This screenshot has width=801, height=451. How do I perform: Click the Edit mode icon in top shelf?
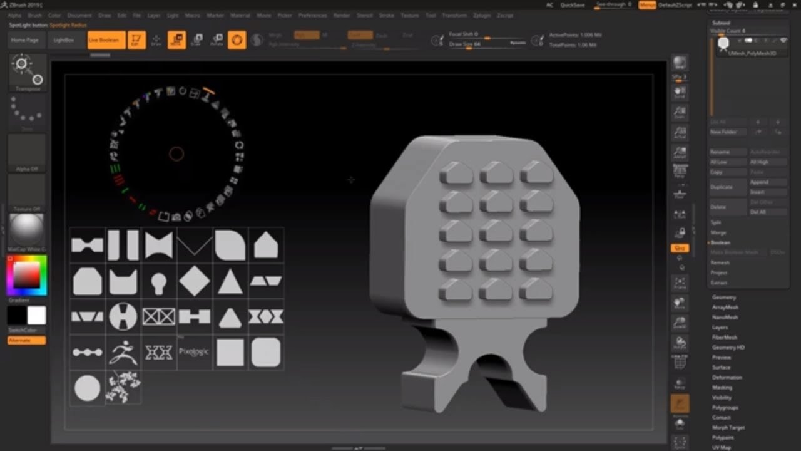point(136,40)
